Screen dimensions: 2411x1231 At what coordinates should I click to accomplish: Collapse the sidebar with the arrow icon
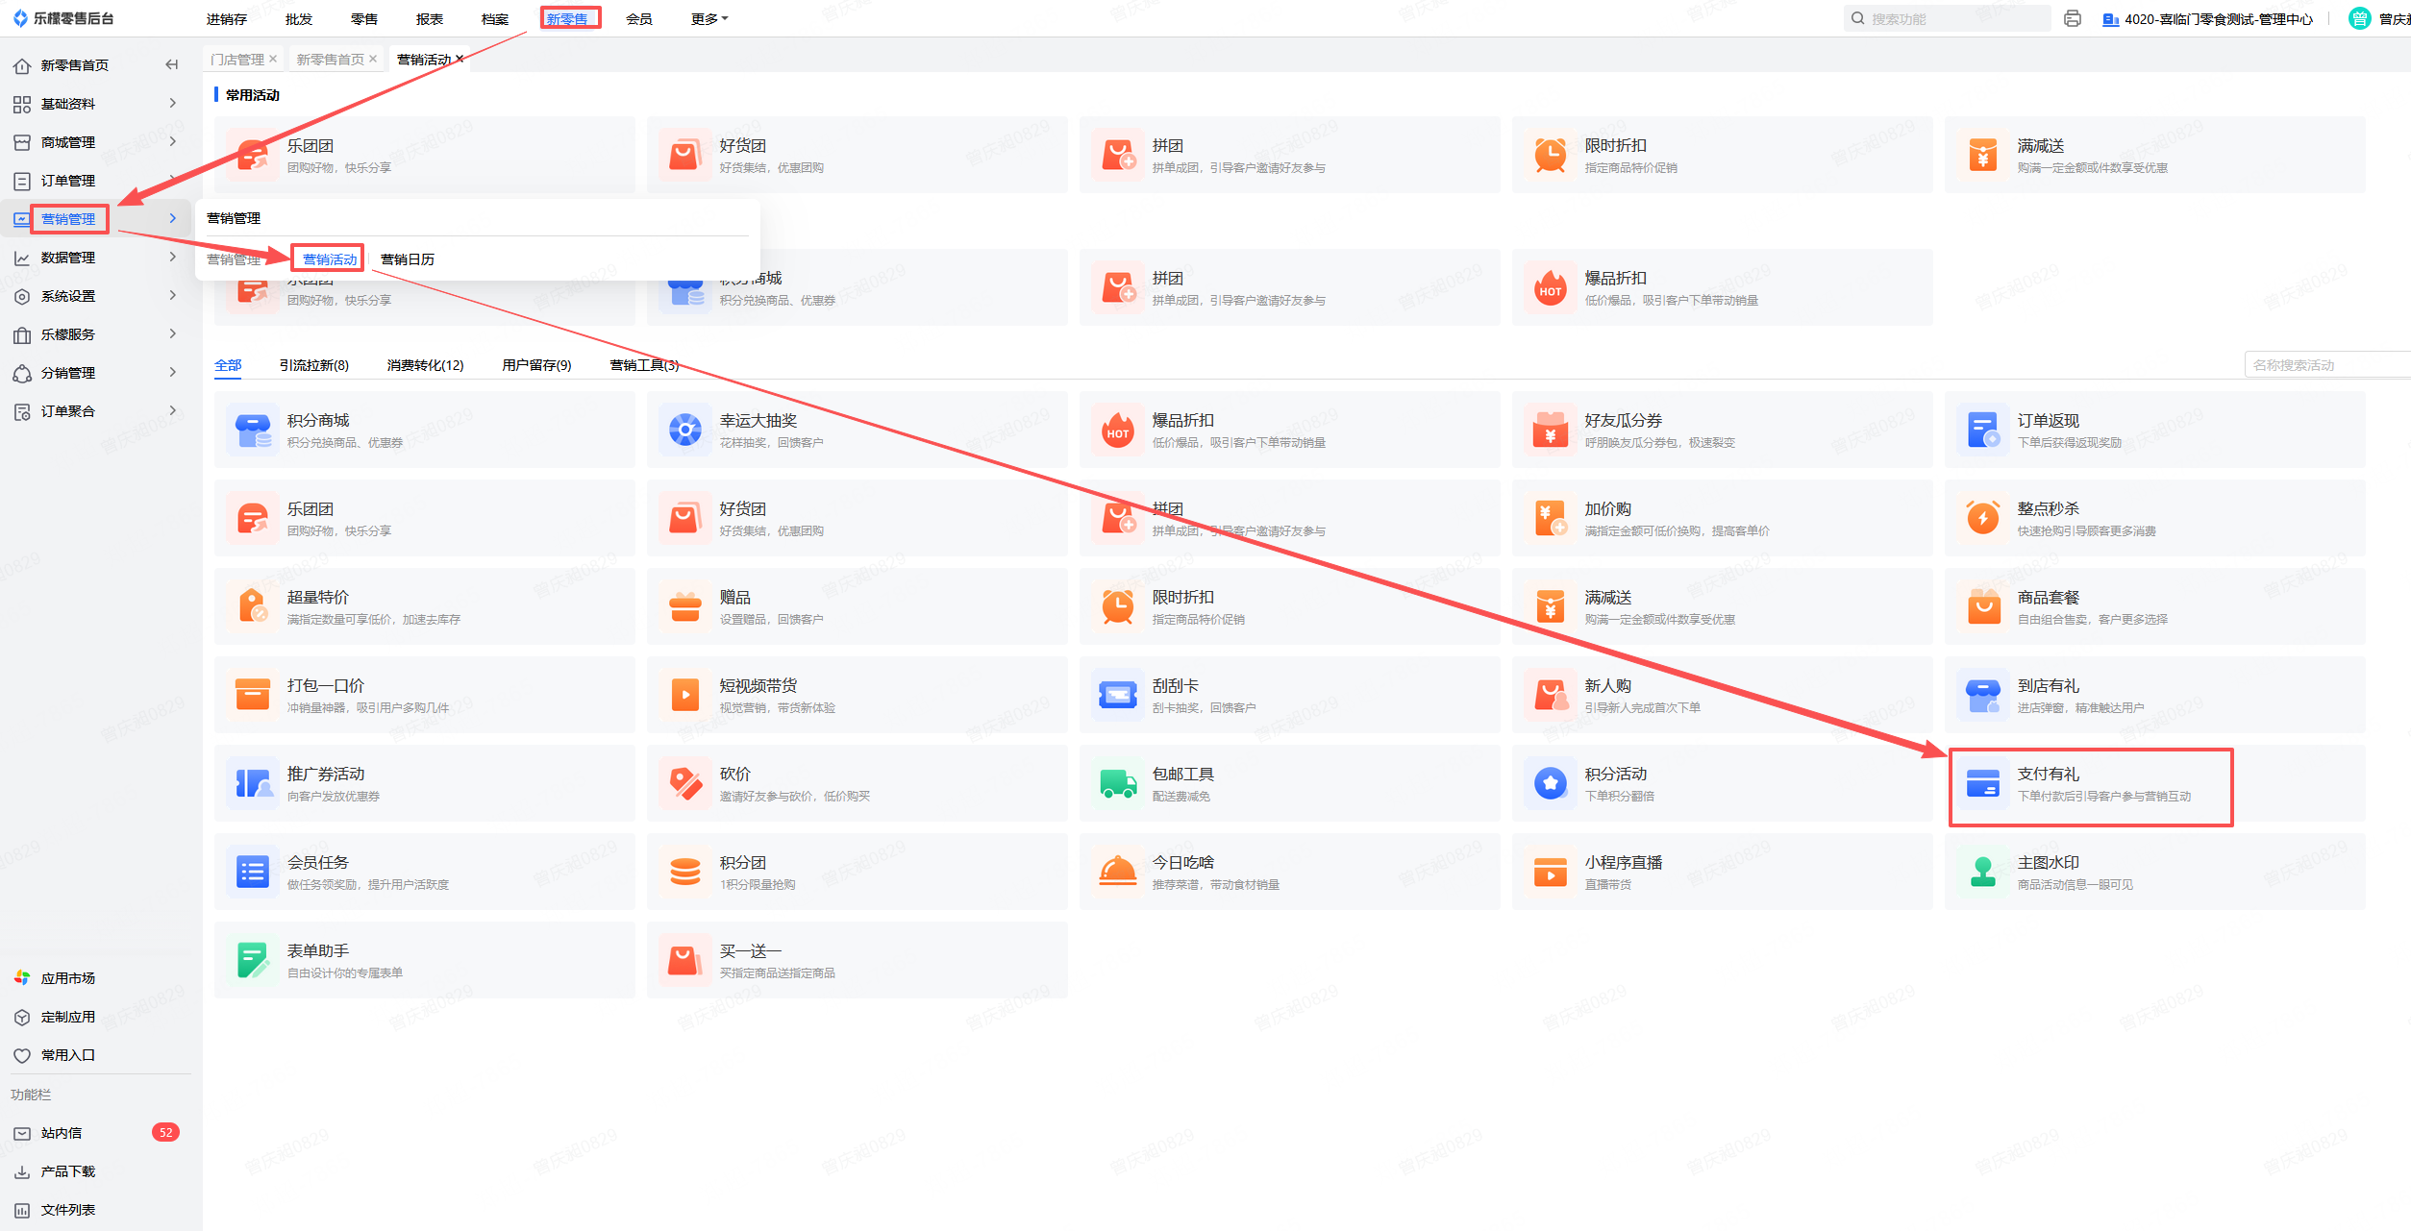(172, 65)
